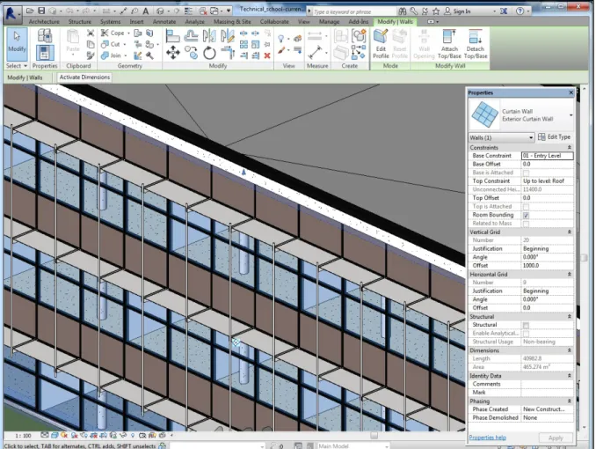Open the Collaborate tab

(x=274, y=22)
